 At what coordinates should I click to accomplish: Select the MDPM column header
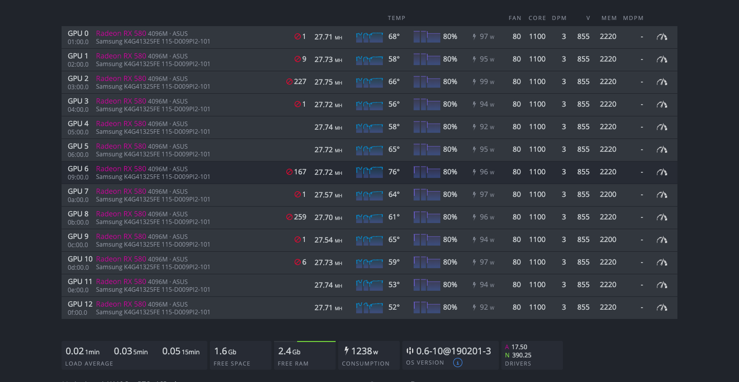(633, 18)
